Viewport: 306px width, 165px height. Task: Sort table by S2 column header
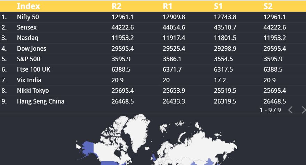pyautogui.click(x=268, y=6)
